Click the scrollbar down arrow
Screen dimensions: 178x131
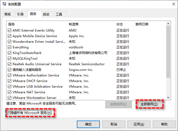168,97
